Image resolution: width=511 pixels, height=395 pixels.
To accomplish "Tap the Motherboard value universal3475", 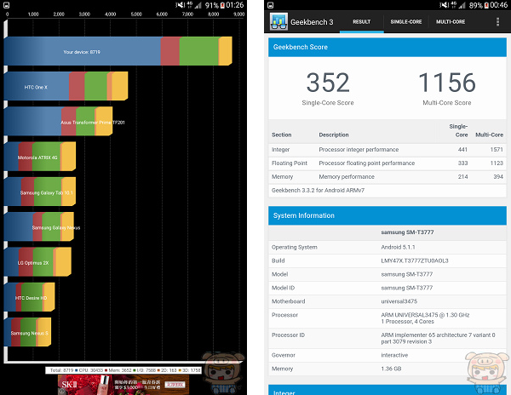I will (x=399, y=301).
